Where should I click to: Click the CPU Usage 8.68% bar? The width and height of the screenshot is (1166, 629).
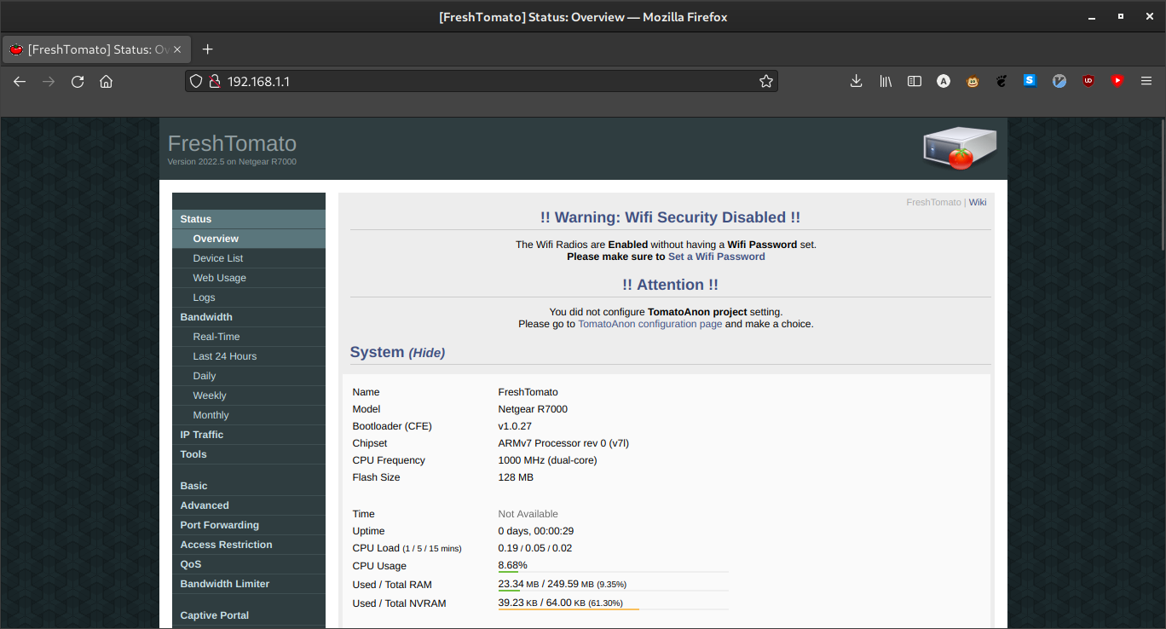[x=613, y=571]
